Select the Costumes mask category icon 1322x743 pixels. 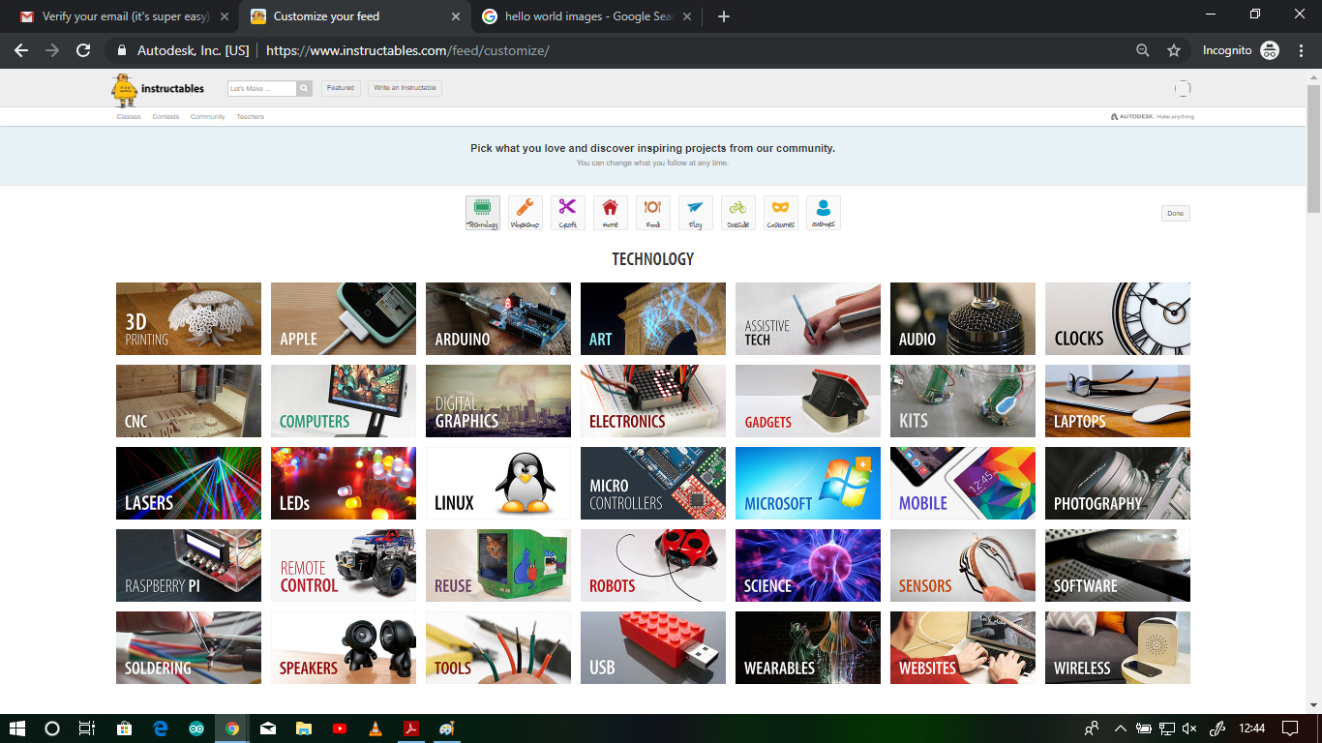[x=781, y=213]
